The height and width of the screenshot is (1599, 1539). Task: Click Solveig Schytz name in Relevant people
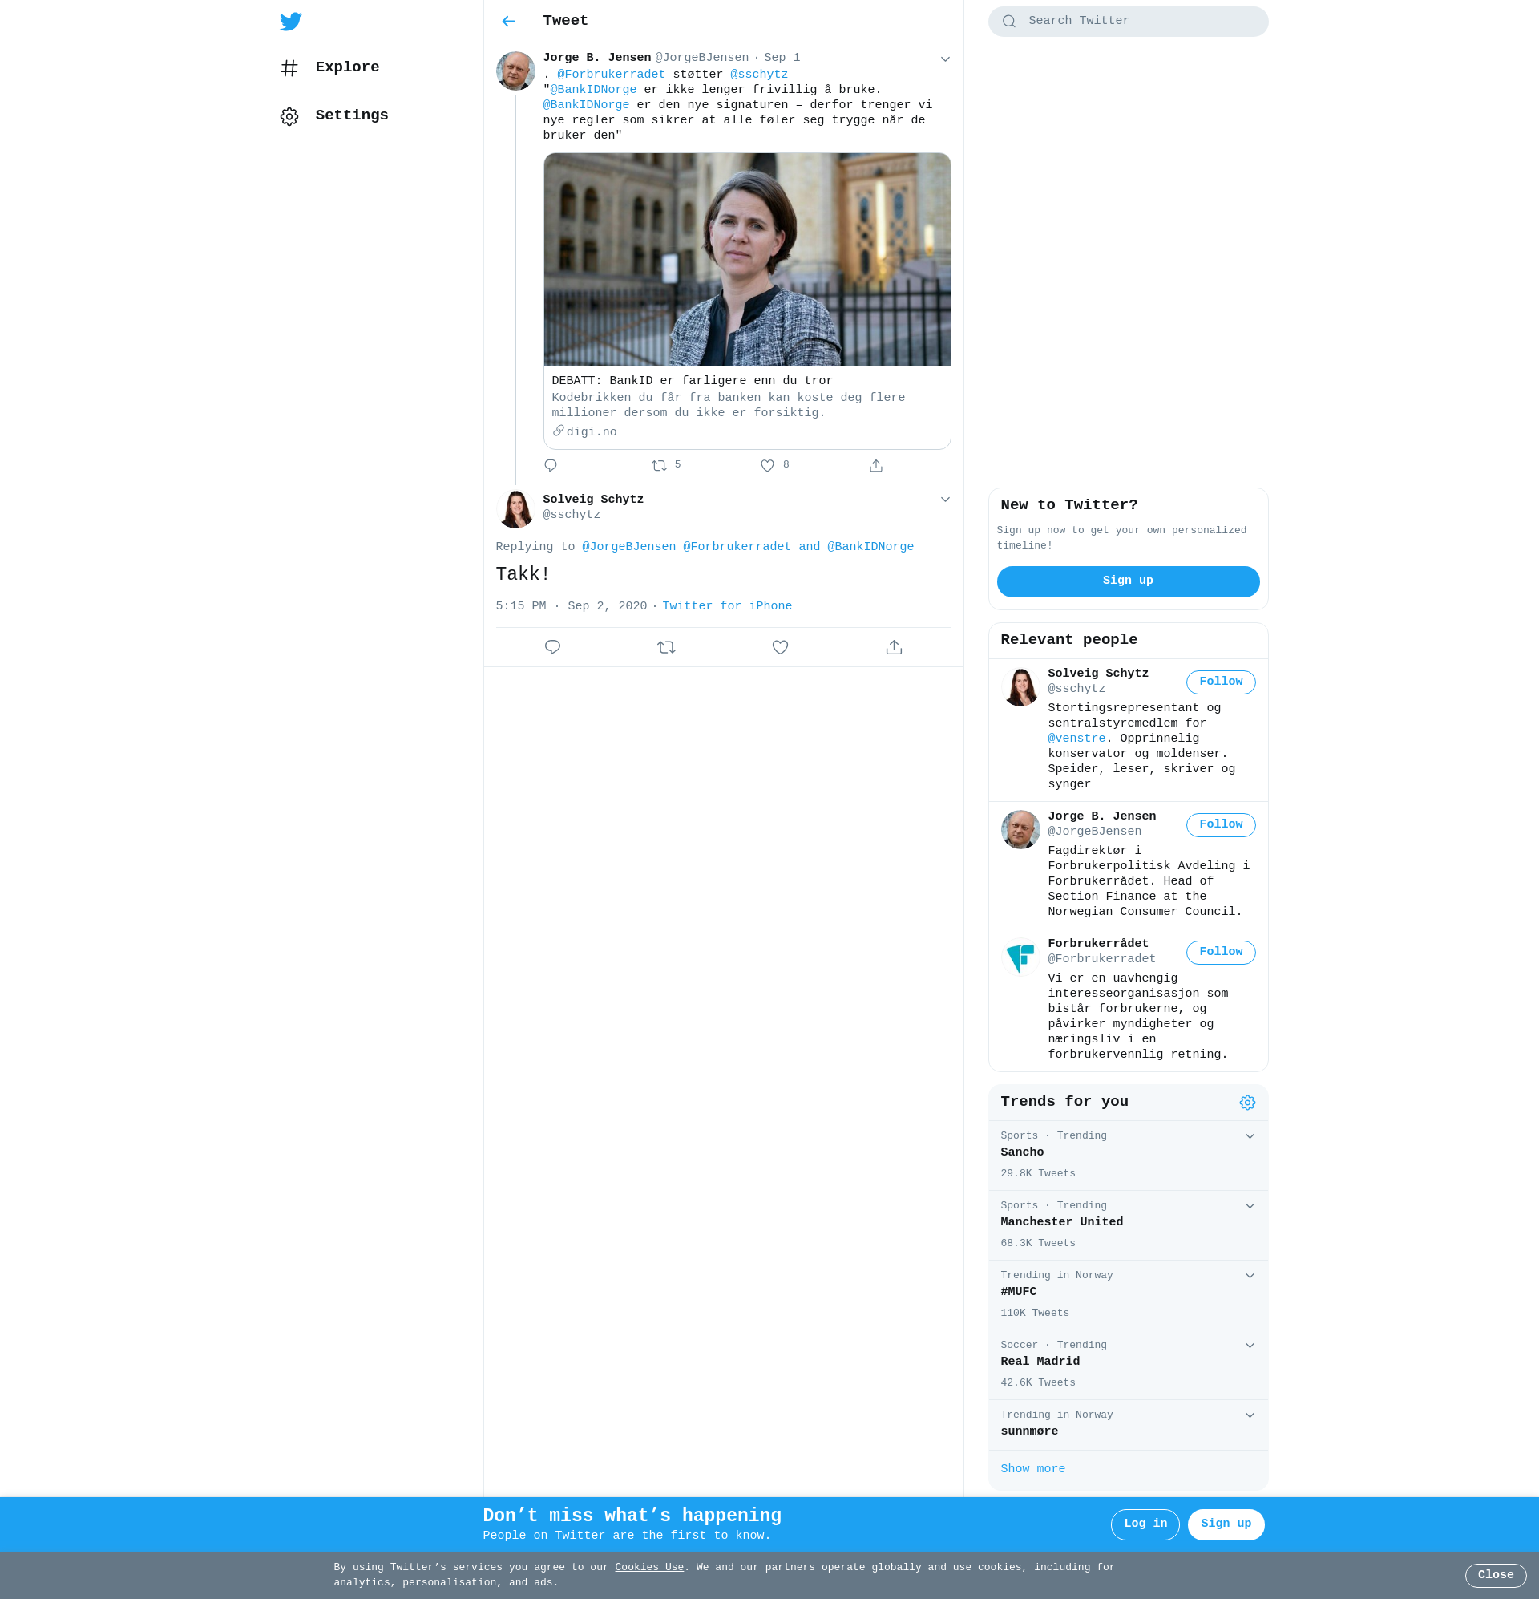1098,673
